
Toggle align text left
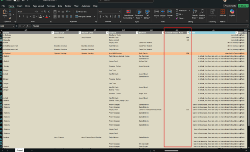pos(55,16)
